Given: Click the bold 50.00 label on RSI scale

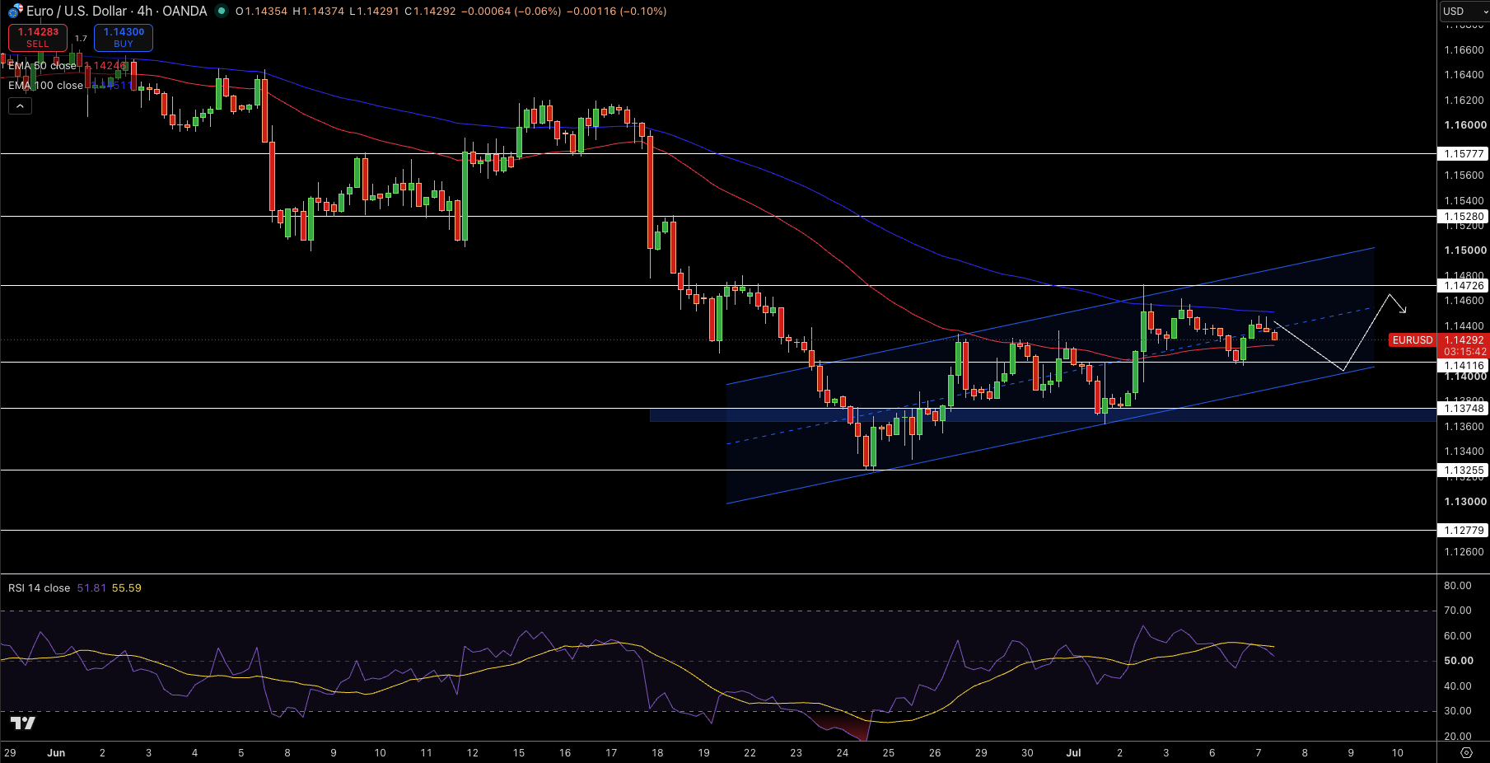Looking at the screenshot, I should [x=1459, y=661].
